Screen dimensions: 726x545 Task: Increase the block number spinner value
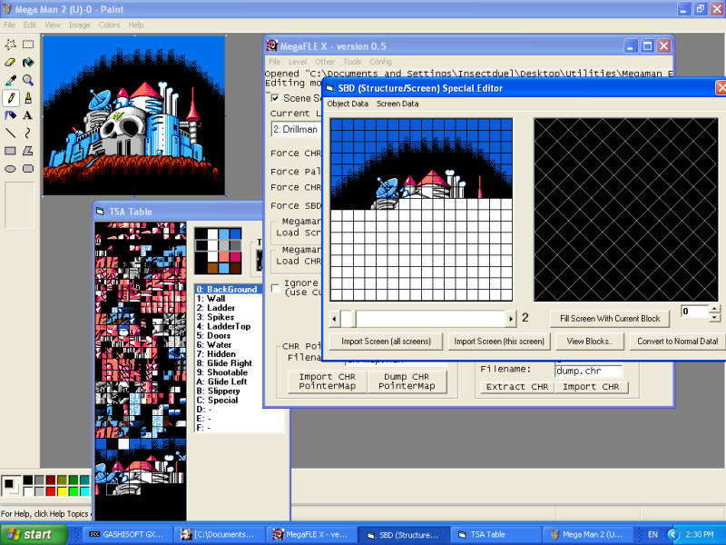[x=715, y=308]
